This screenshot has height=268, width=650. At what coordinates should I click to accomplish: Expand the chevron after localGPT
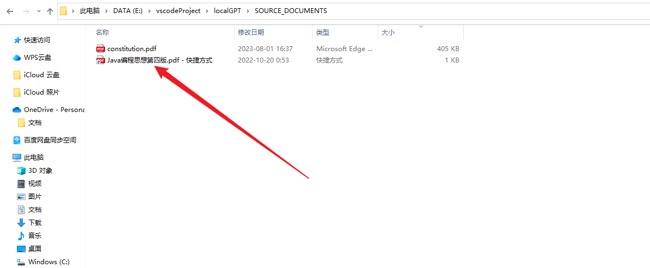click(x=248, y=11)
